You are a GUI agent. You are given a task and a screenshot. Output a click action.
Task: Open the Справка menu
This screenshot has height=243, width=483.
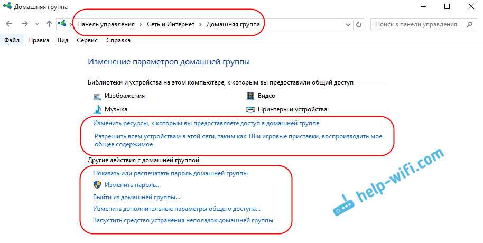(118, 40)
